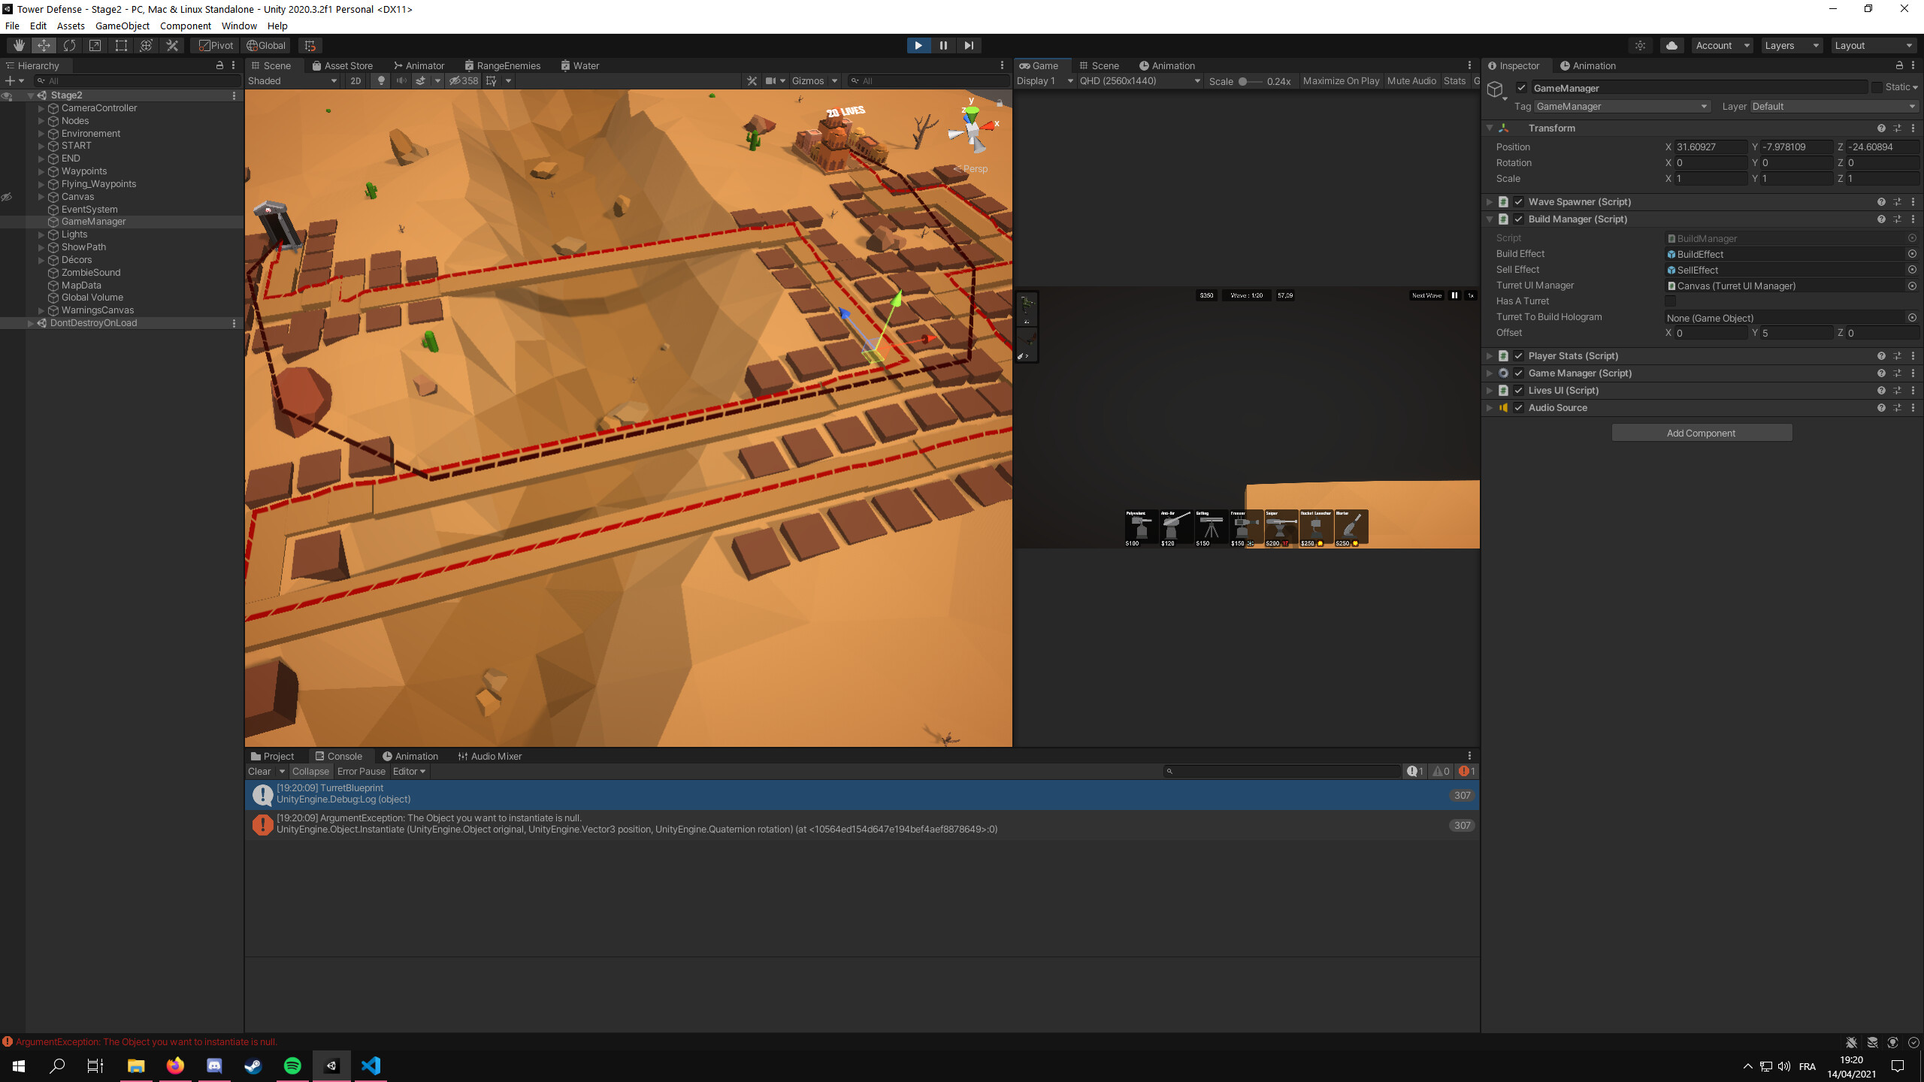Switch to the Project tab
1924x1082 pixels.
(x=274, y=756)
